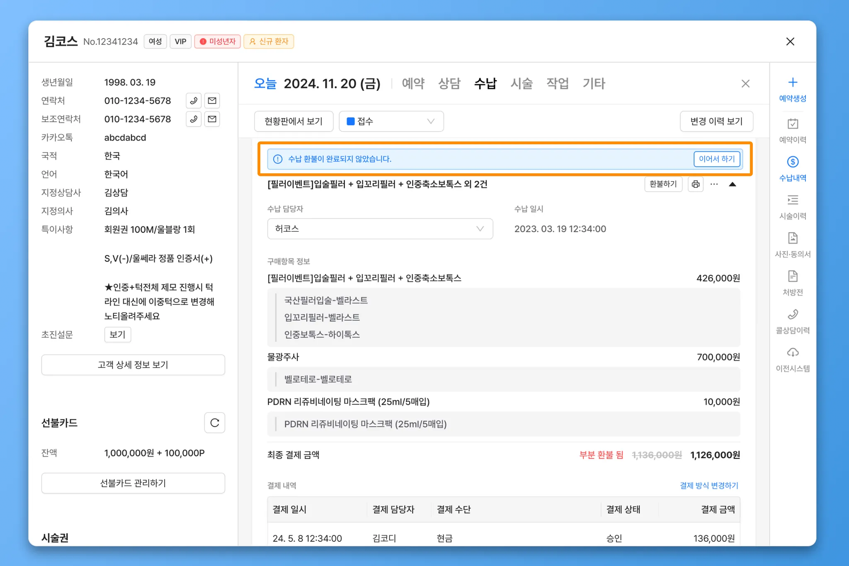Open 처방전 document icon in sidebar
849x566 pixels.
[792, 276]
